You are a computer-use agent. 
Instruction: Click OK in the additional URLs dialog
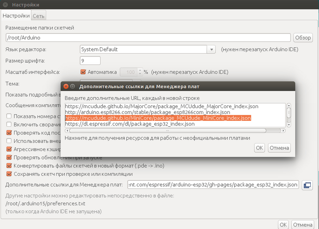point(259,148)
